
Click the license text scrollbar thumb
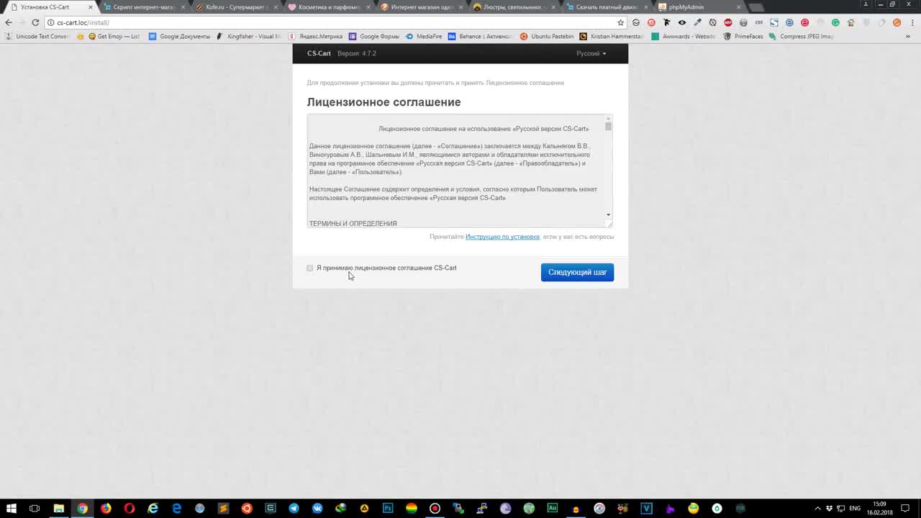point(608,127)
